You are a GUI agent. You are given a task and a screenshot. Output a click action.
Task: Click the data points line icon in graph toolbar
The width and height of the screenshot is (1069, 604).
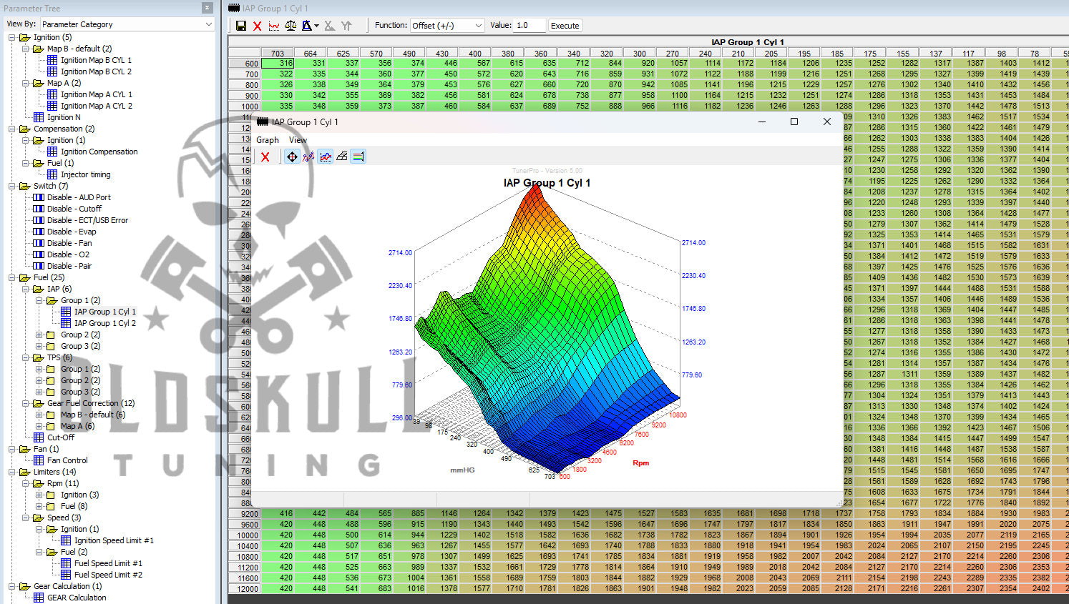coord(308,157)
